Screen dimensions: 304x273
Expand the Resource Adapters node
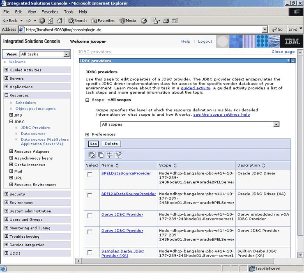pyautogui.click(x=11, y=151)
